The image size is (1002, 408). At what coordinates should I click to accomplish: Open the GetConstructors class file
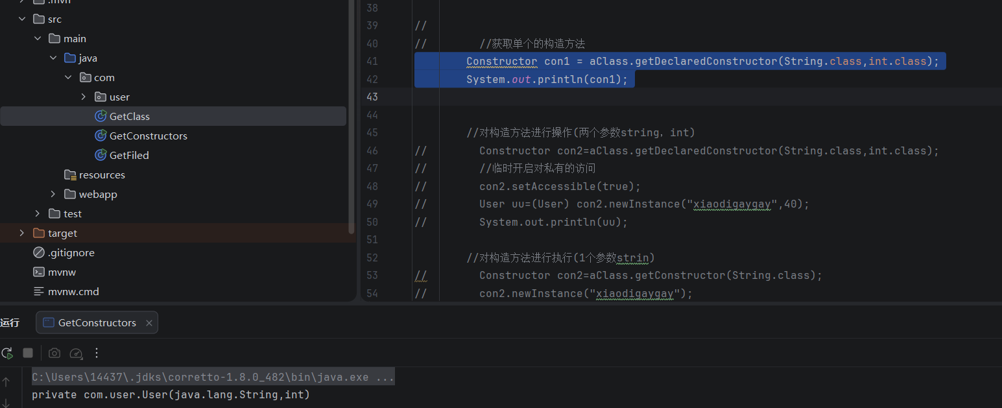(149, 136)
